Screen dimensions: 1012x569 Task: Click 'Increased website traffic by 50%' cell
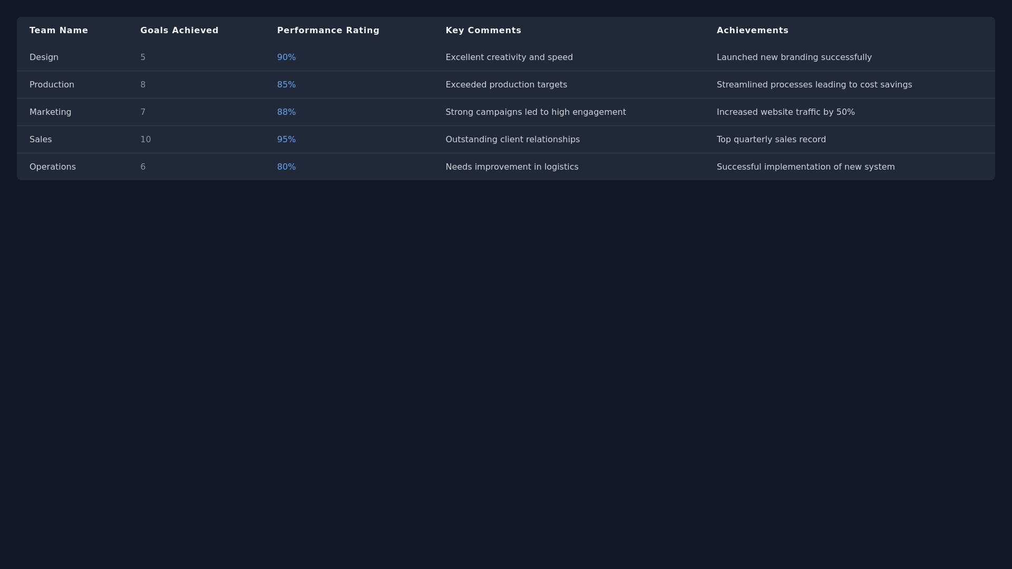pyautogui.click(x=785, y=112)
